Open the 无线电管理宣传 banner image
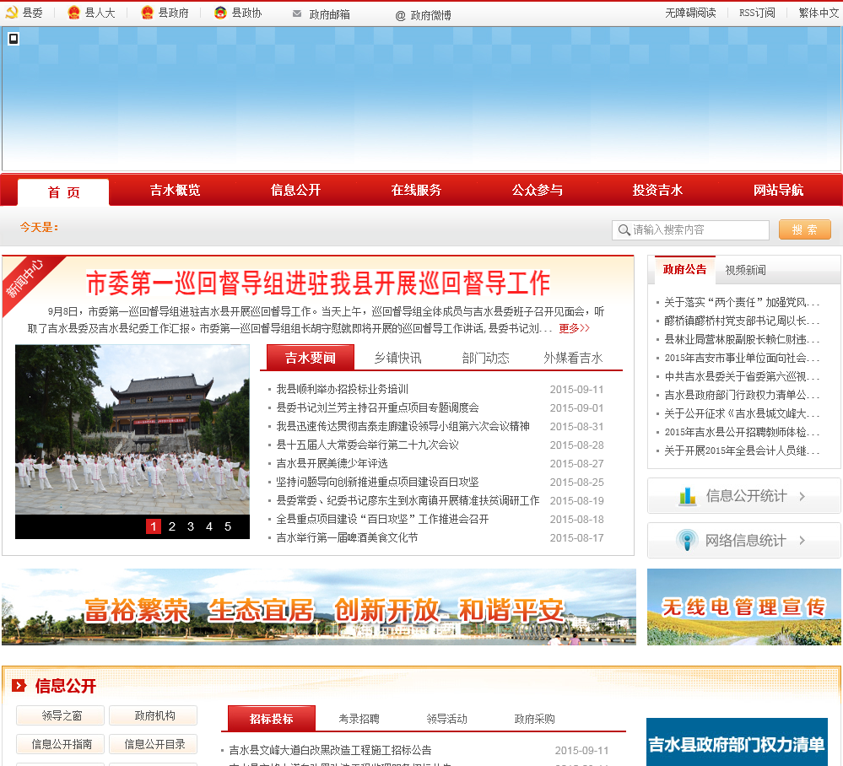 (x=744, y=607)
